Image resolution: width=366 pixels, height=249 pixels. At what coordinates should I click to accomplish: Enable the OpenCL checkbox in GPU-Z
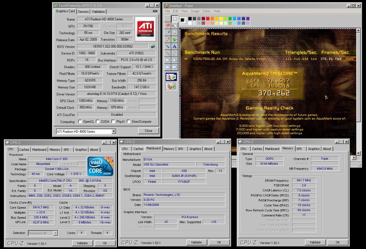tap(80, 122)
